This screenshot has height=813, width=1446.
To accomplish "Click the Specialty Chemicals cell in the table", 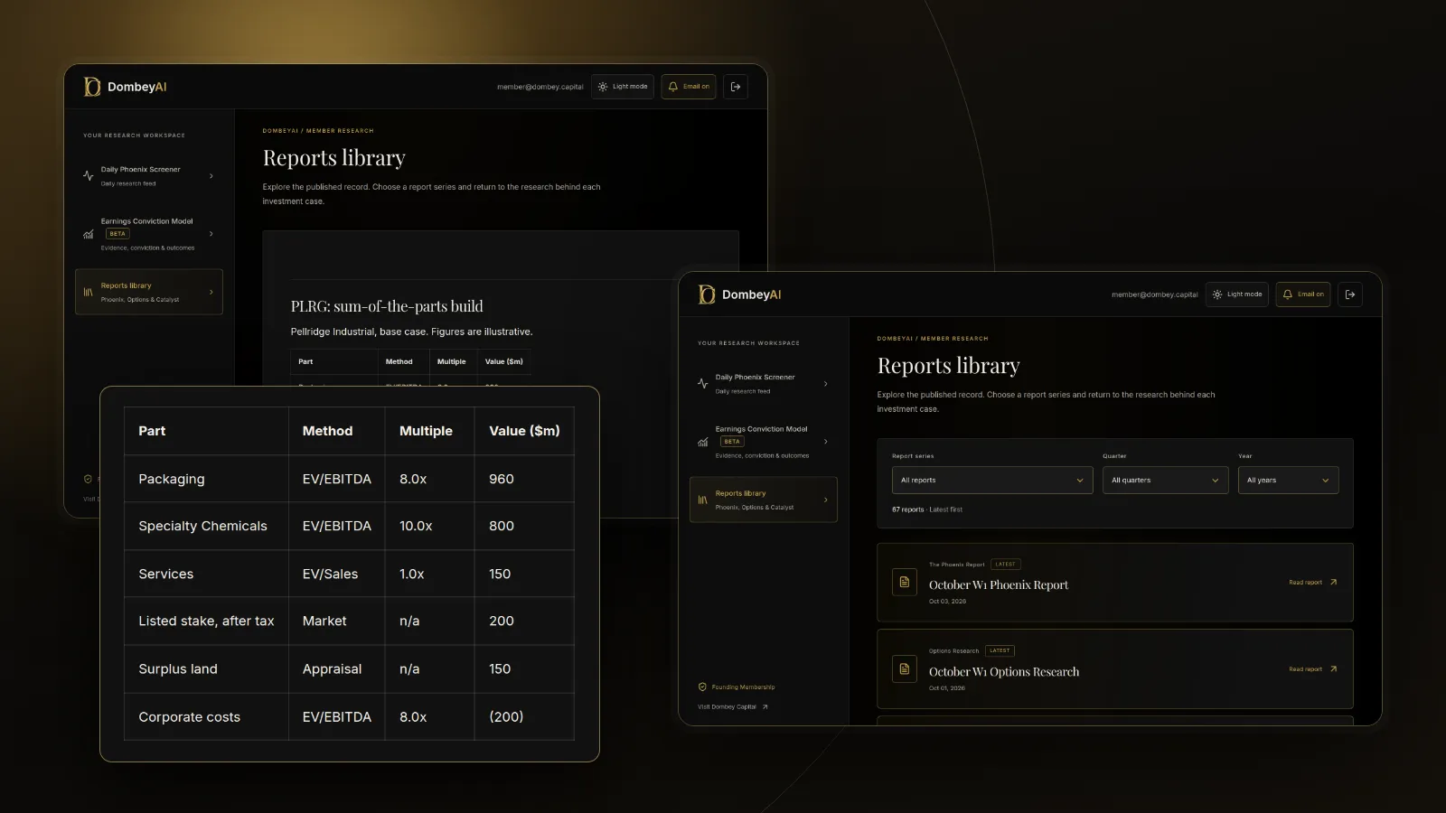I will [206, 526].
